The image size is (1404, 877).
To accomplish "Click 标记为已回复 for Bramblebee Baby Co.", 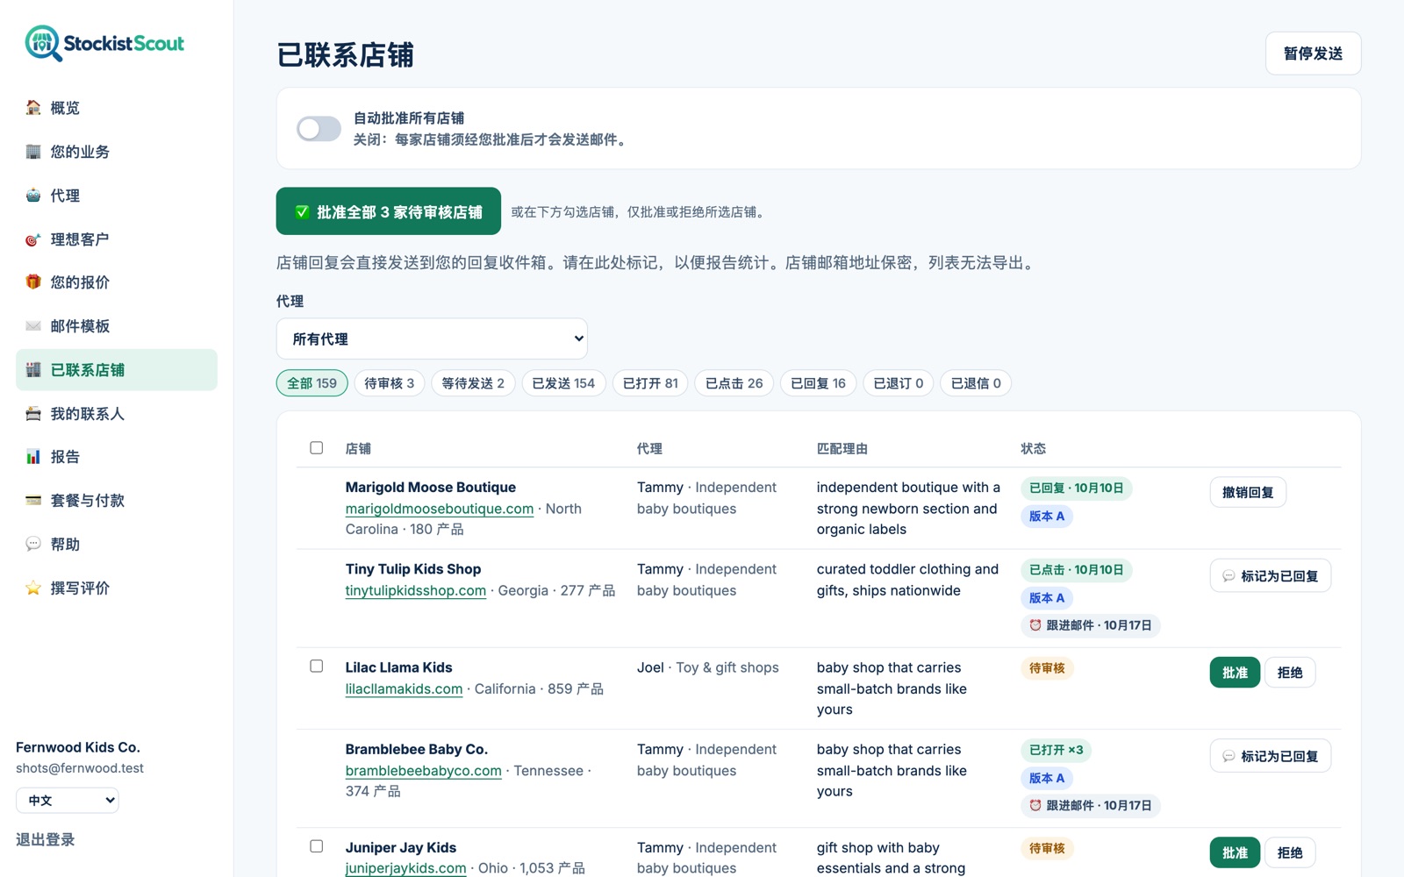I will pyautogui.click(x=1270, y=756).
